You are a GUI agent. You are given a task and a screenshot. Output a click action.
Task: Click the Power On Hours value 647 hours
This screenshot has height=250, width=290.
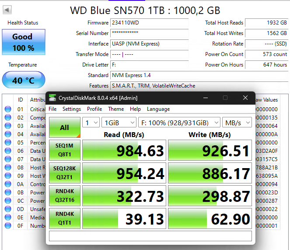(266, 65)
